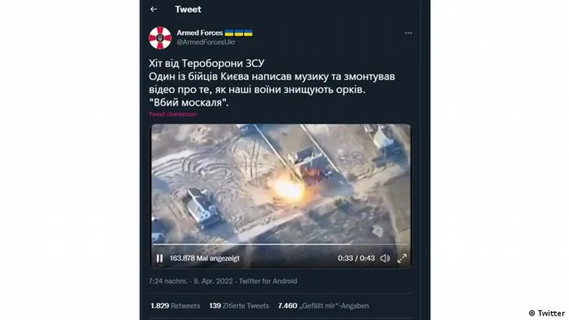View the 139 Zitierte Tweets

(239, 306)
